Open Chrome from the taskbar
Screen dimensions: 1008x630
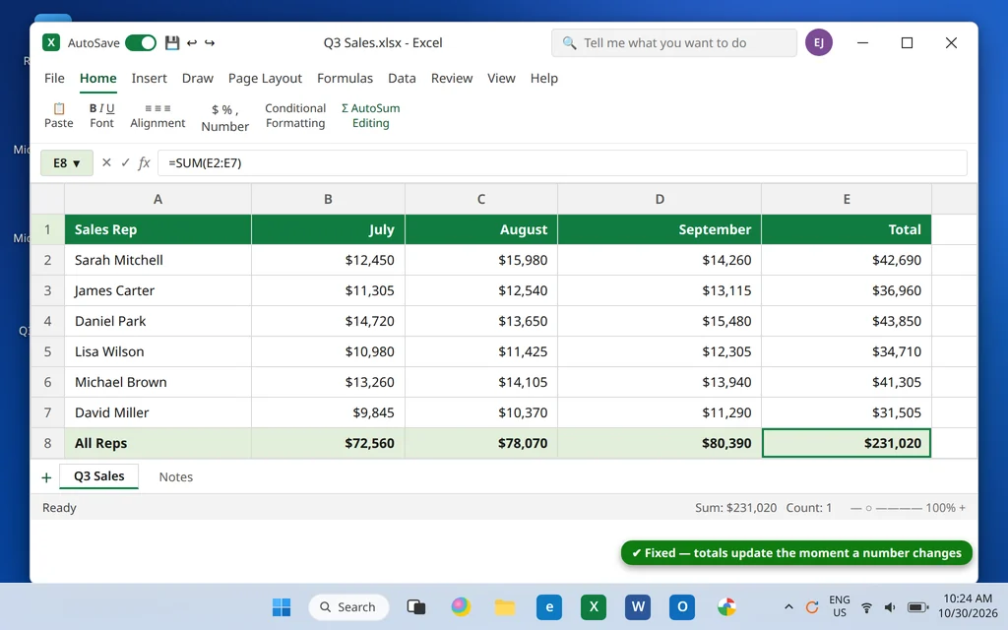pos(726,606)
